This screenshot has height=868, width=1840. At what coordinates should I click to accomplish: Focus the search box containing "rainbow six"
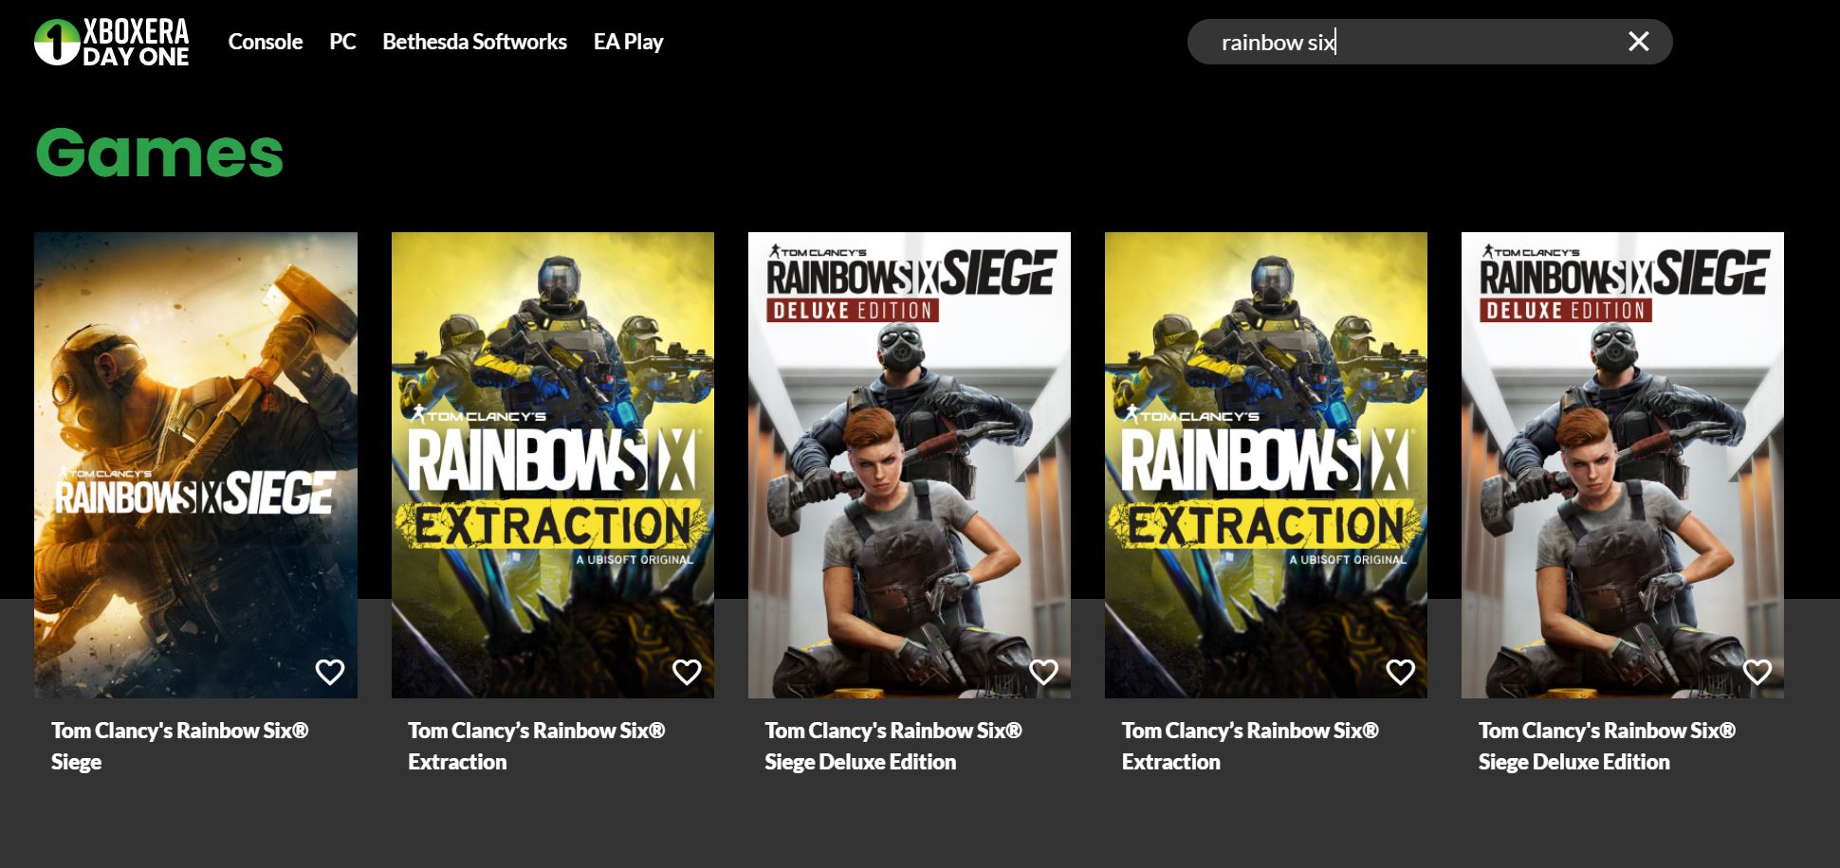point(1404,43)
